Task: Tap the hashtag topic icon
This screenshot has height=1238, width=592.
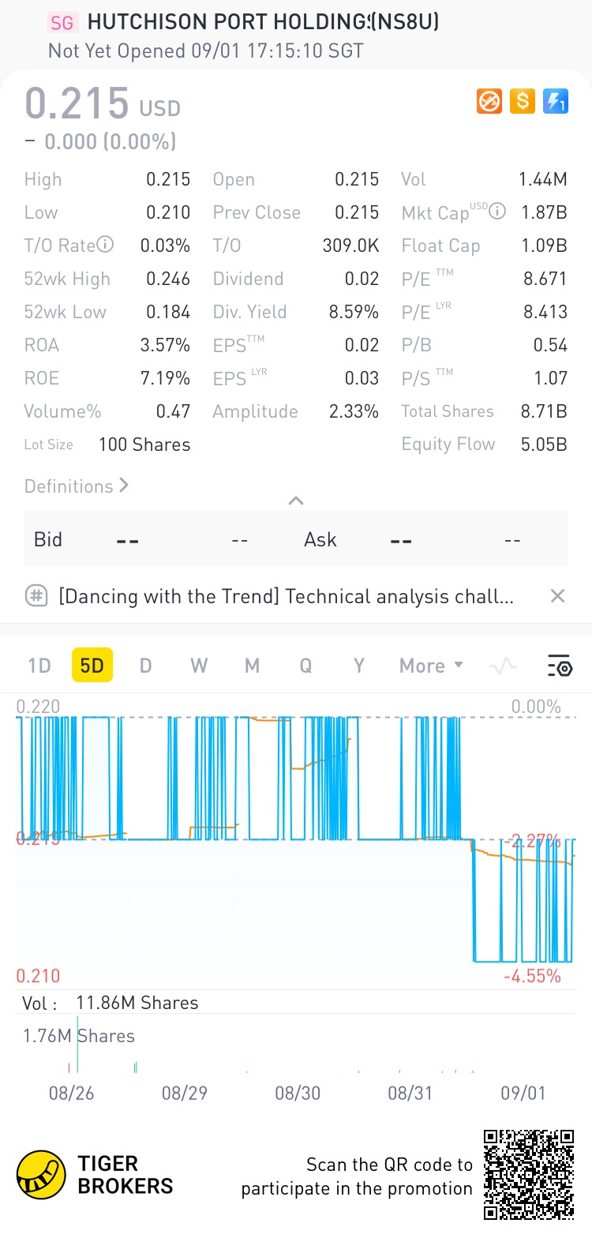Action: (36, 596)
